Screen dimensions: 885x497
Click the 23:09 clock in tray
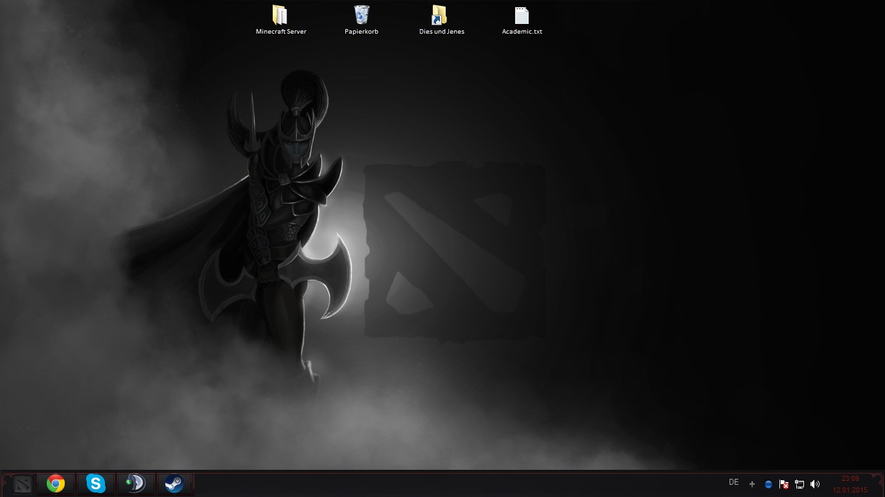(850, 478)
